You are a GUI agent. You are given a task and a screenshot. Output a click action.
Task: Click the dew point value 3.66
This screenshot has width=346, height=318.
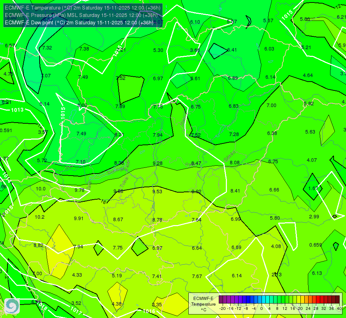(x=195, y=50)
